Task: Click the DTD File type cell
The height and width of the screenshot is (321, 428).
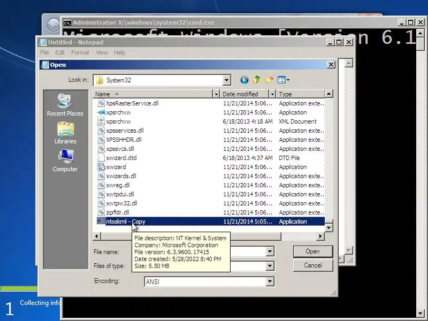Action: click(x=289, y=158)
